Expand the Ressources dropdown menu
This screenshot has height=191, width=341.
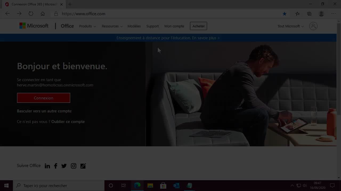[112, 26]
